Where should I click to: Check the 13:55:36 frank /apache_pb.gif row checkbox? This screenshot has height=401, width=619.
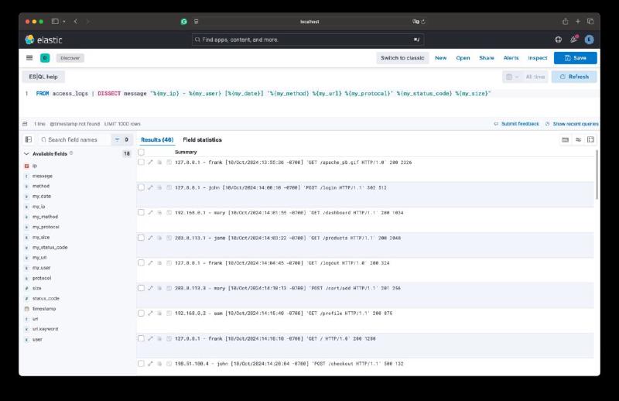[x=141, y=162]
